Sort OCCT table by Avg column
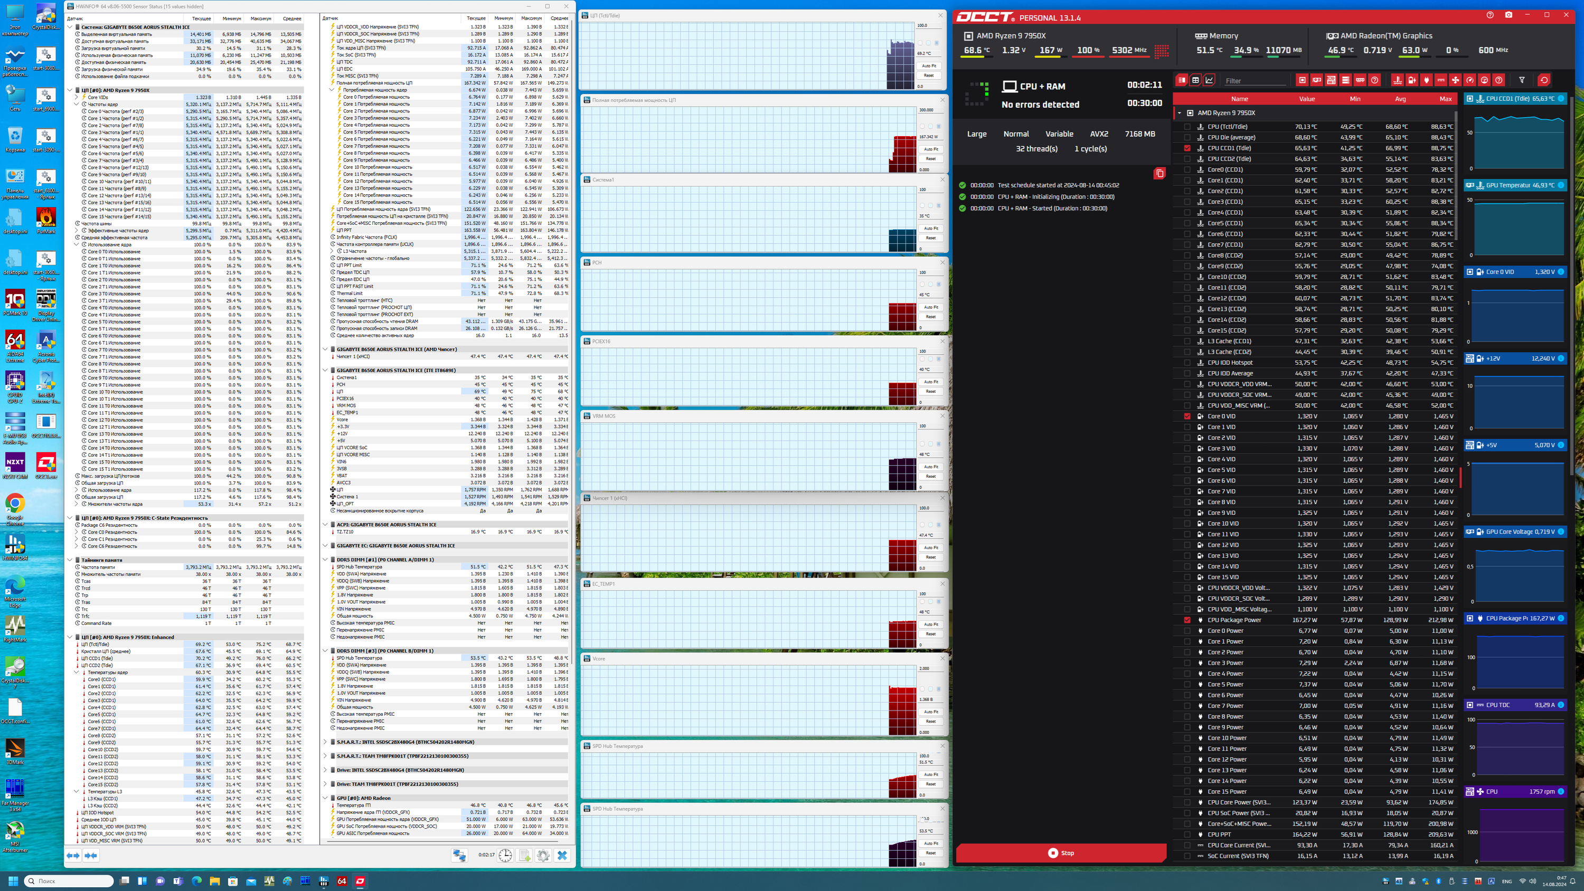 (x=1400, y=99)
